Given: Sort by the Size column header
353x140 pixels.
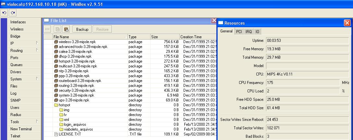Looking at the screenshot, I should coord(165,37).
